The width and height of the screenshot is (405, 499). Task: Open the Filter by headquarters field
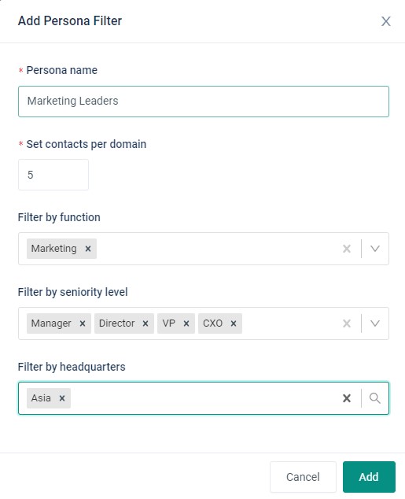pyautogui.click(x=204, y=398)
